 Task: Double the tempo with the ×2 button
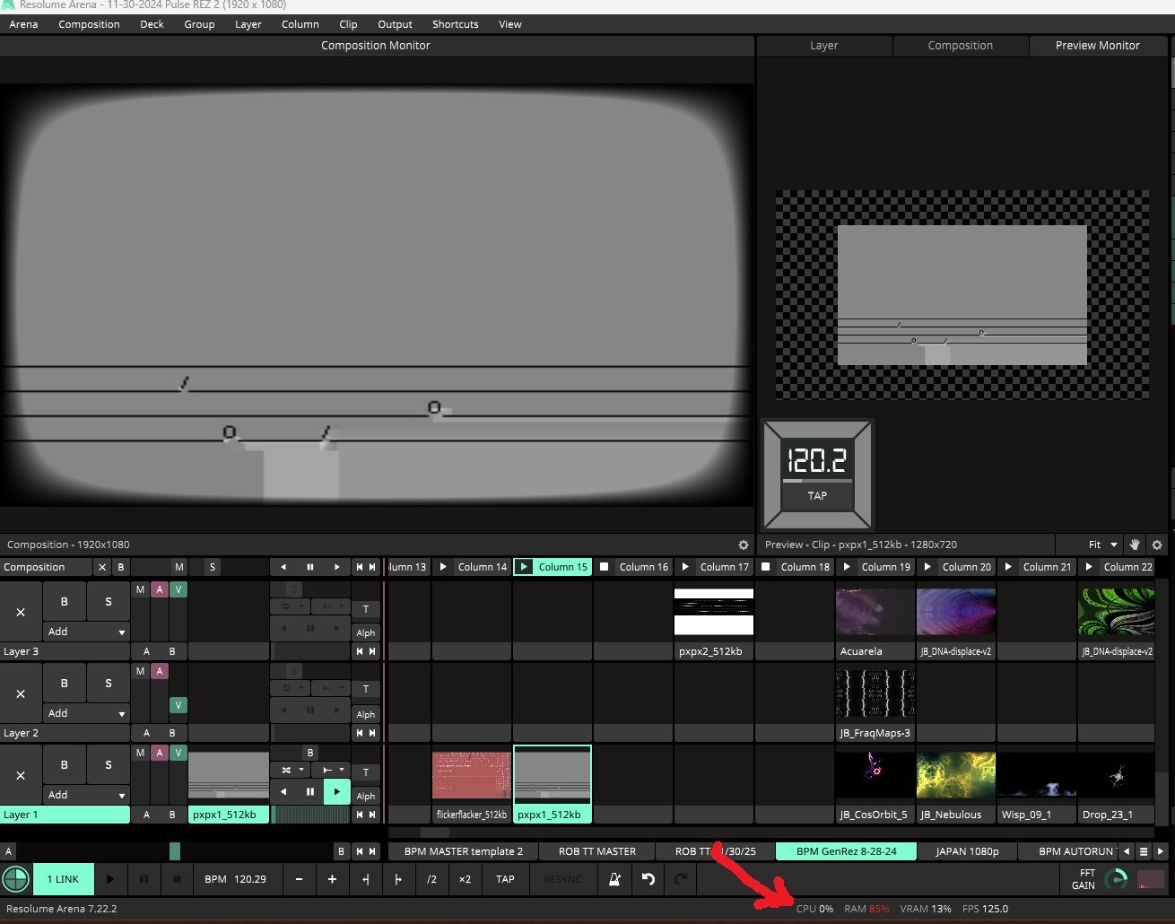click(x=465, y=879)
